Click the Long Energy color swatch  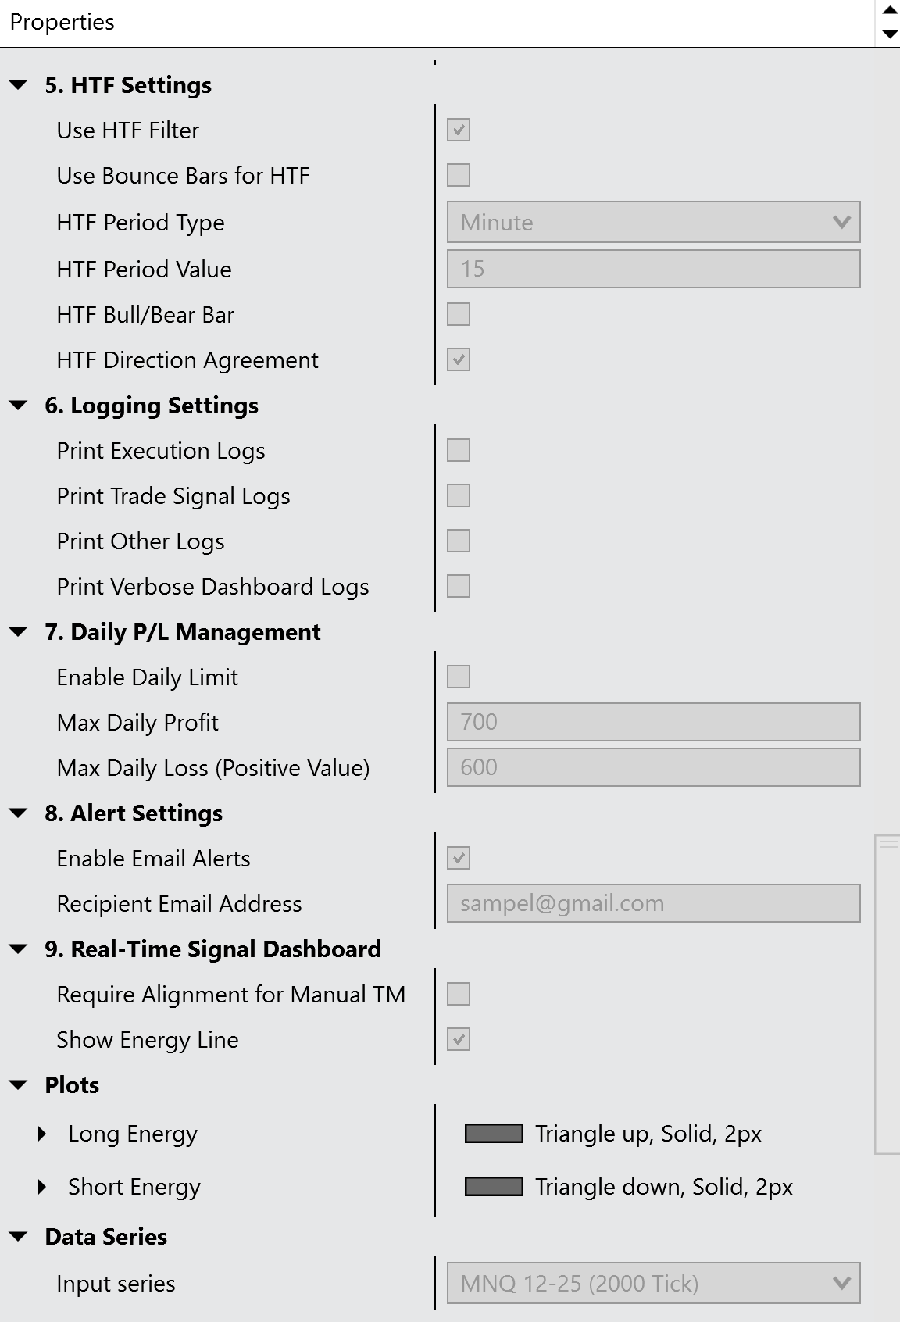click(494, 1134)
